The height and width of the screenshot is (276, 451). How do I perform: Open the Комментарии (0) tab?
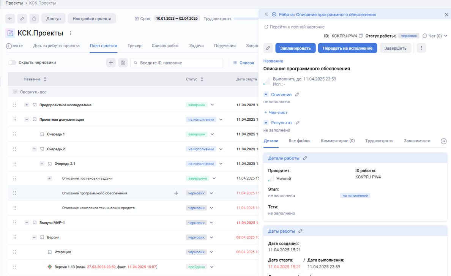pyautogui.click(x=337, y=140)
